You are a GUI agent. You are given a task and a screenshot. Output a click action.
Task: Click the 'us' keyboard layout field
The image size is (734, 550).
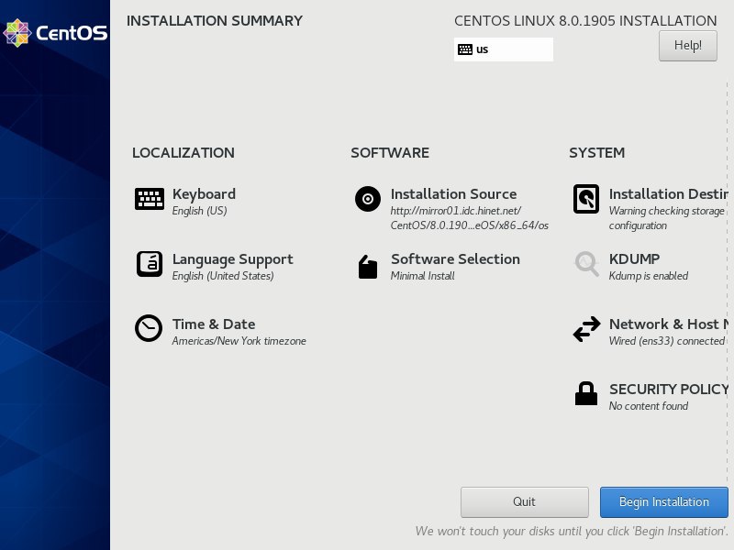[x=503, y=49]
